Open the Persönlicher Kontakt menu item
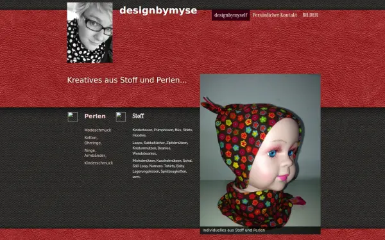The width and height of the screenshot is (385, 240). pyautogui.click(x=275, y=15)
